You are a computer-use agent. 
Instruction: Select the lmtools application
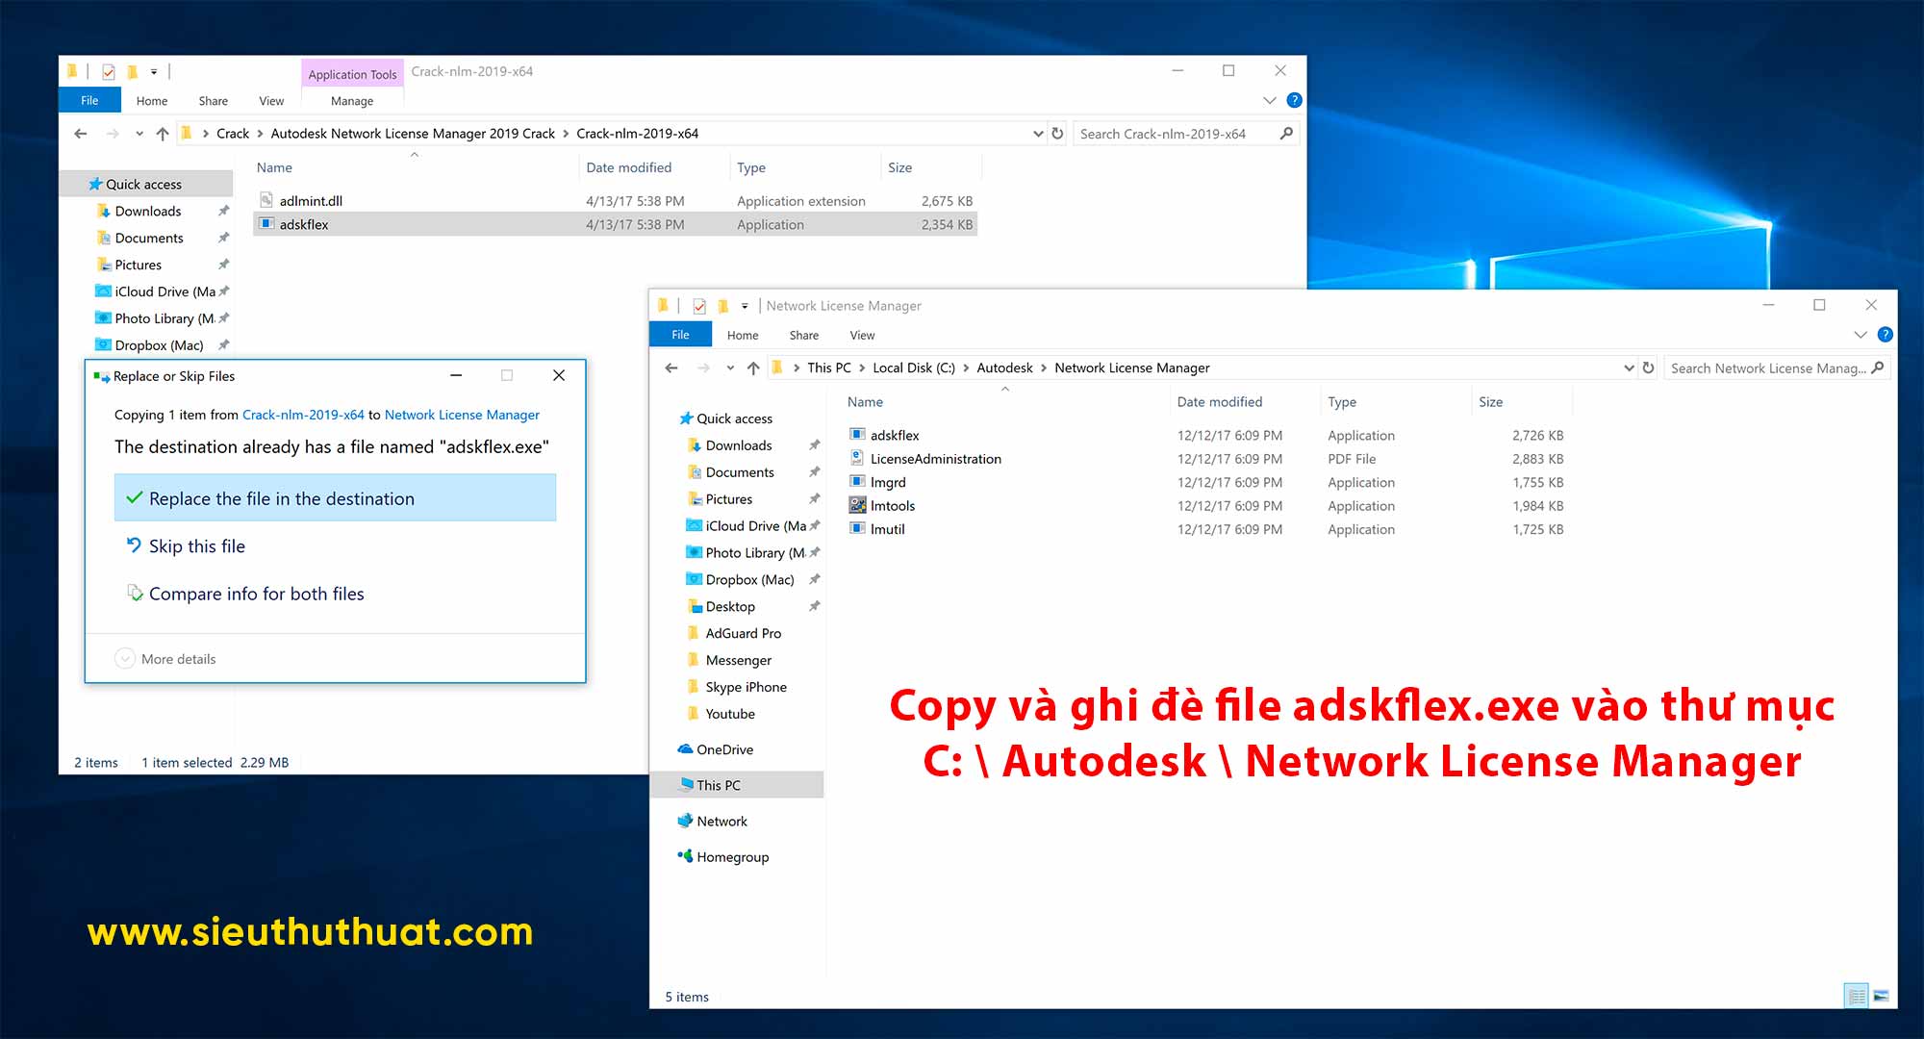coord(891,505)
